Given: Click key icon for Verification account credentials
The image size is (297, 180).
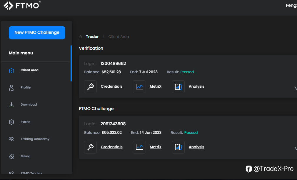Looking at the screenshot, I should 90,86.
